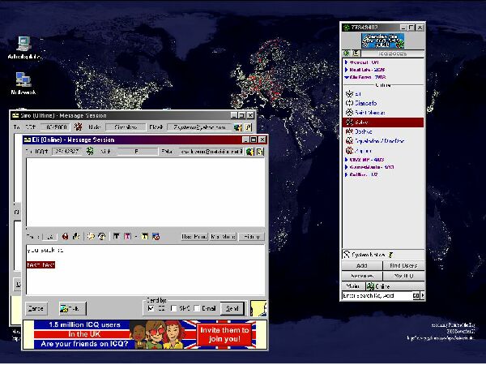Open the Online status menu in ICQ window
The width and height of the screenshot is (486, 365).
(x=394, y=286)
